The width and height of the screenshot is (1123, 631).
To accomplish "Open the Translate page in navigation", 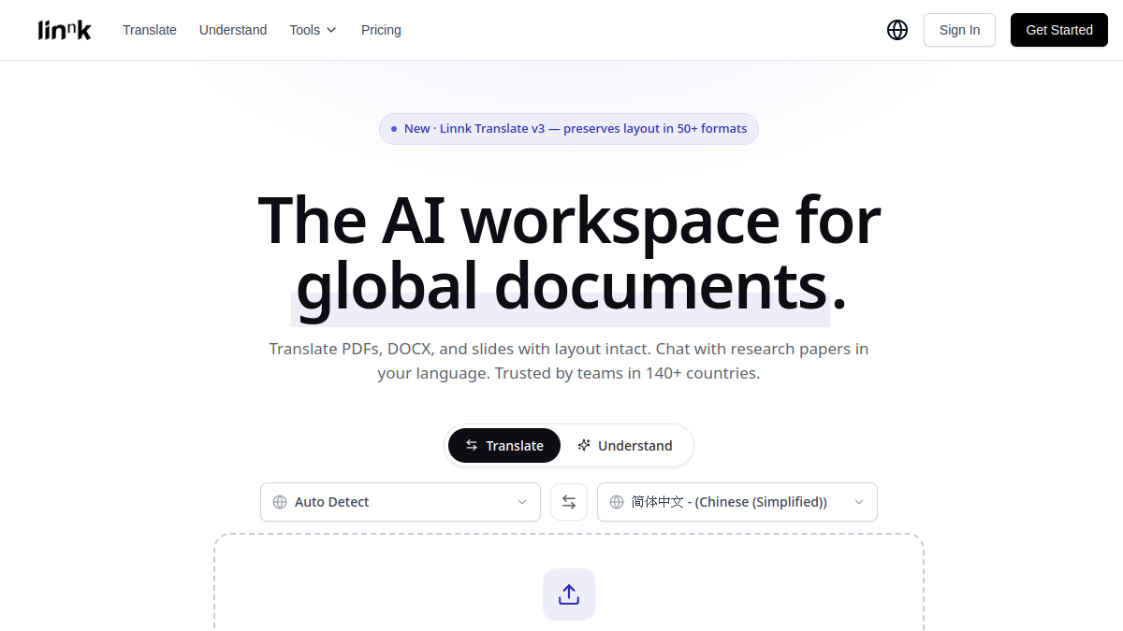I will click(x=150, y=30).
